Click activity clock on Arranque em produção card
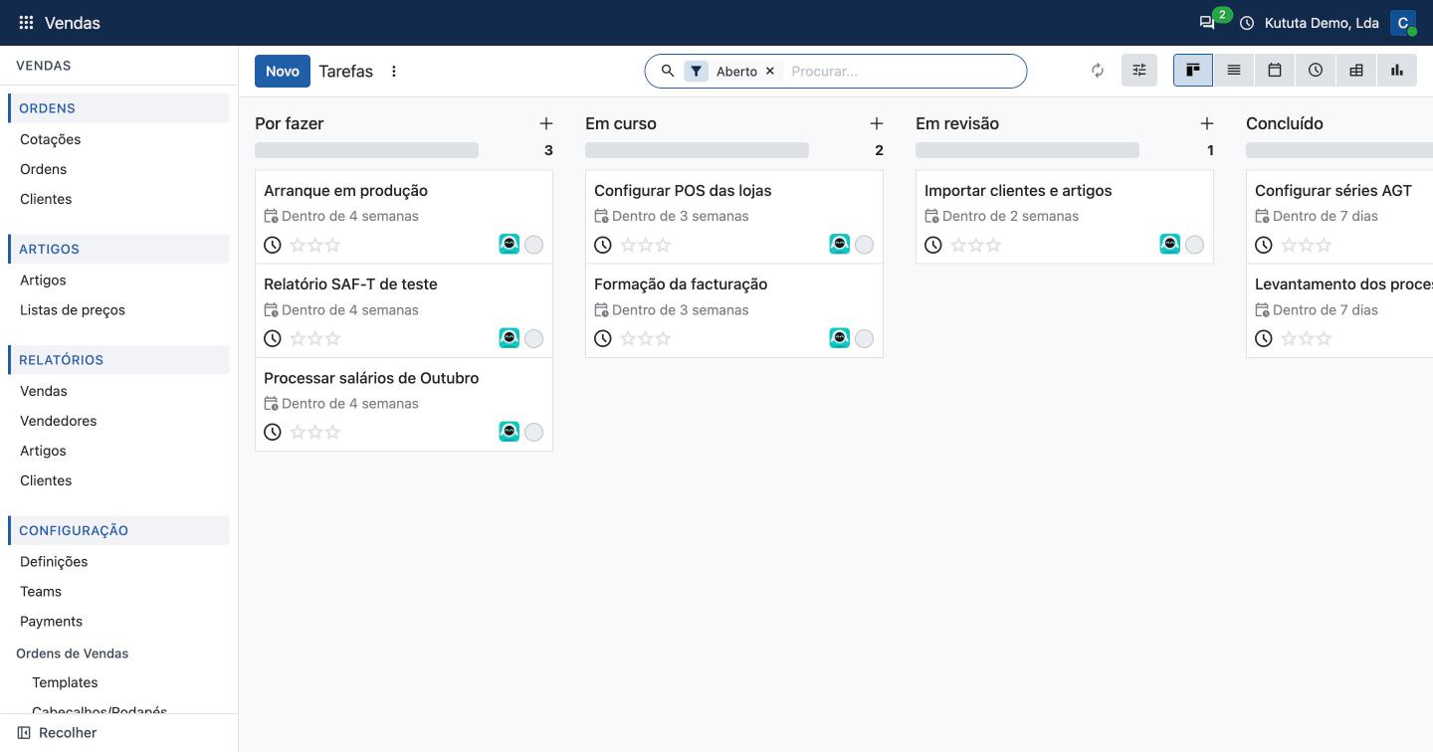1433x752 pixels. tap(273, 245)
